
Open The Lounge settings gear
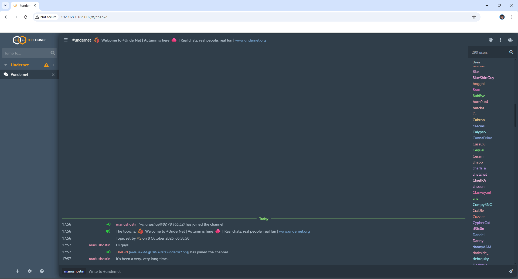30,271
